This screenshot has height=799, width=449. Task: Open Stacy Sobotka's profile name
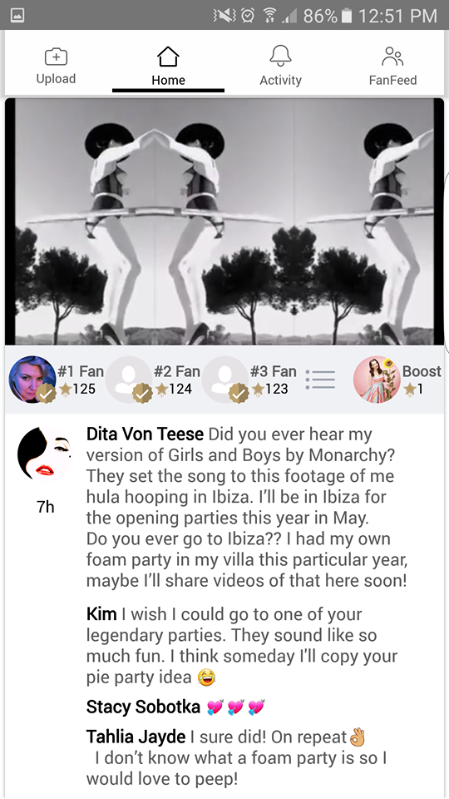coord(143,707)
